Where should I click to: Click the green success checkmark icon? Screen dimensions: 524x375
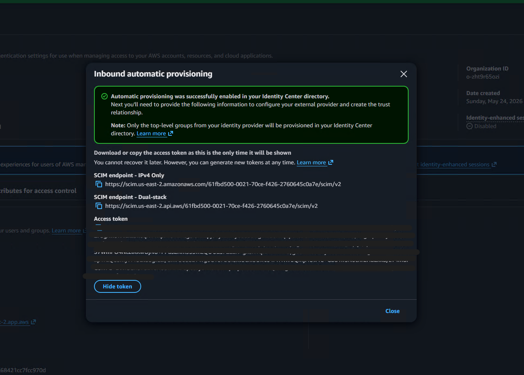(104, 96)
